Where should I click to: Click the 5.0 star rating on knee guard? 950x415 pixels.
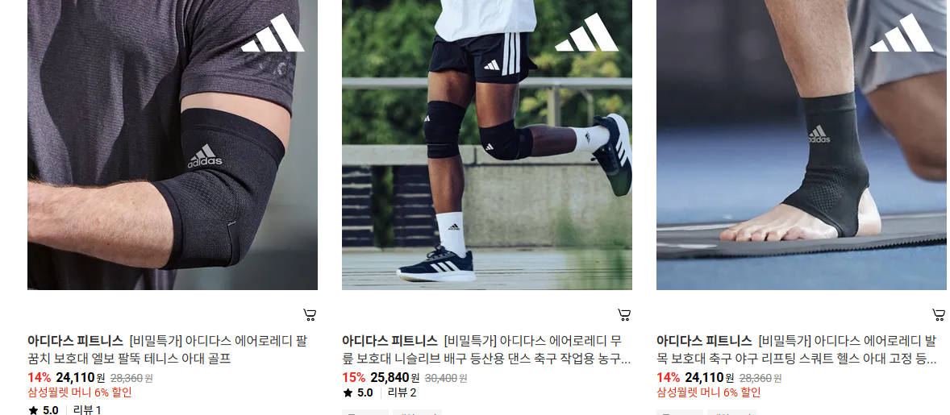(x=358, y=392)
